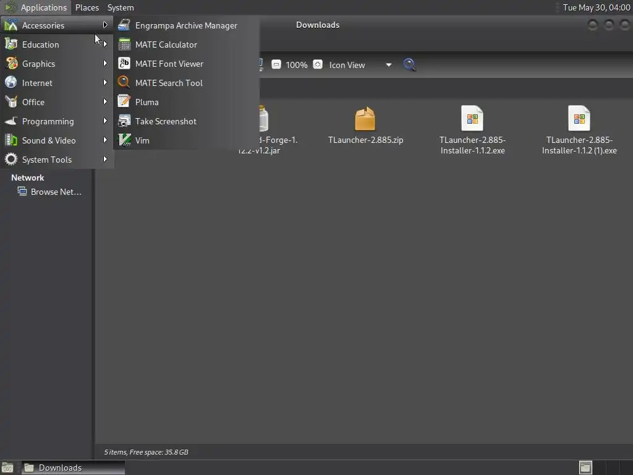Select the Graphics category label

38,64
